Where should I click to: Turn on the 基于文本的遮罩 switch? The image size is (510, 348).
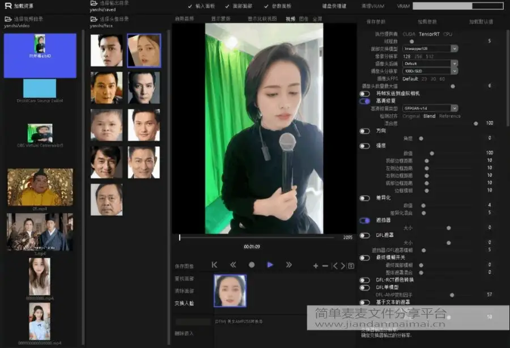click(x=365, y=303)
